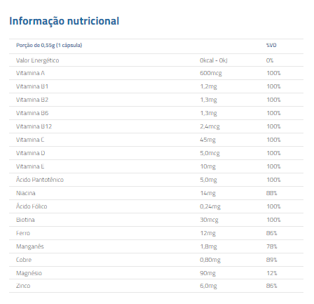Click the Vitamina B12 row label

pos(34,126)
